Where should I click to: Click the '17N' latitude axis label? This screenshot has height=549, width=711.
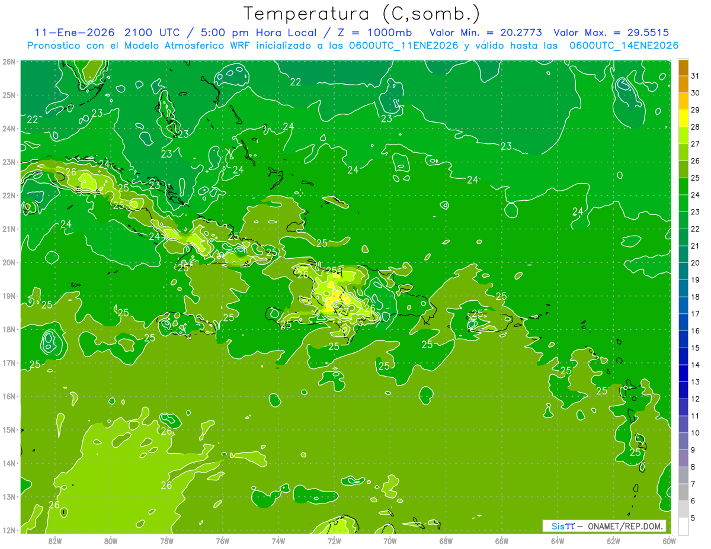[x=9, y=362]
